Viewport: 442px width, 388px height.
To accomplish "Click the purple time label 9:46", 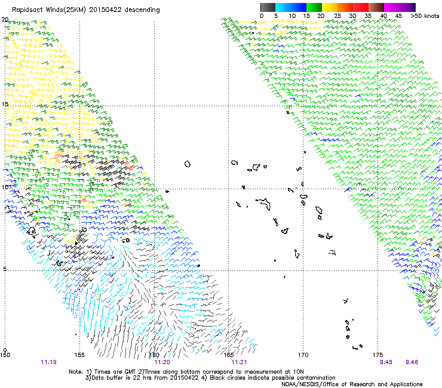I will pyautogui.click(x=412, y=362).
